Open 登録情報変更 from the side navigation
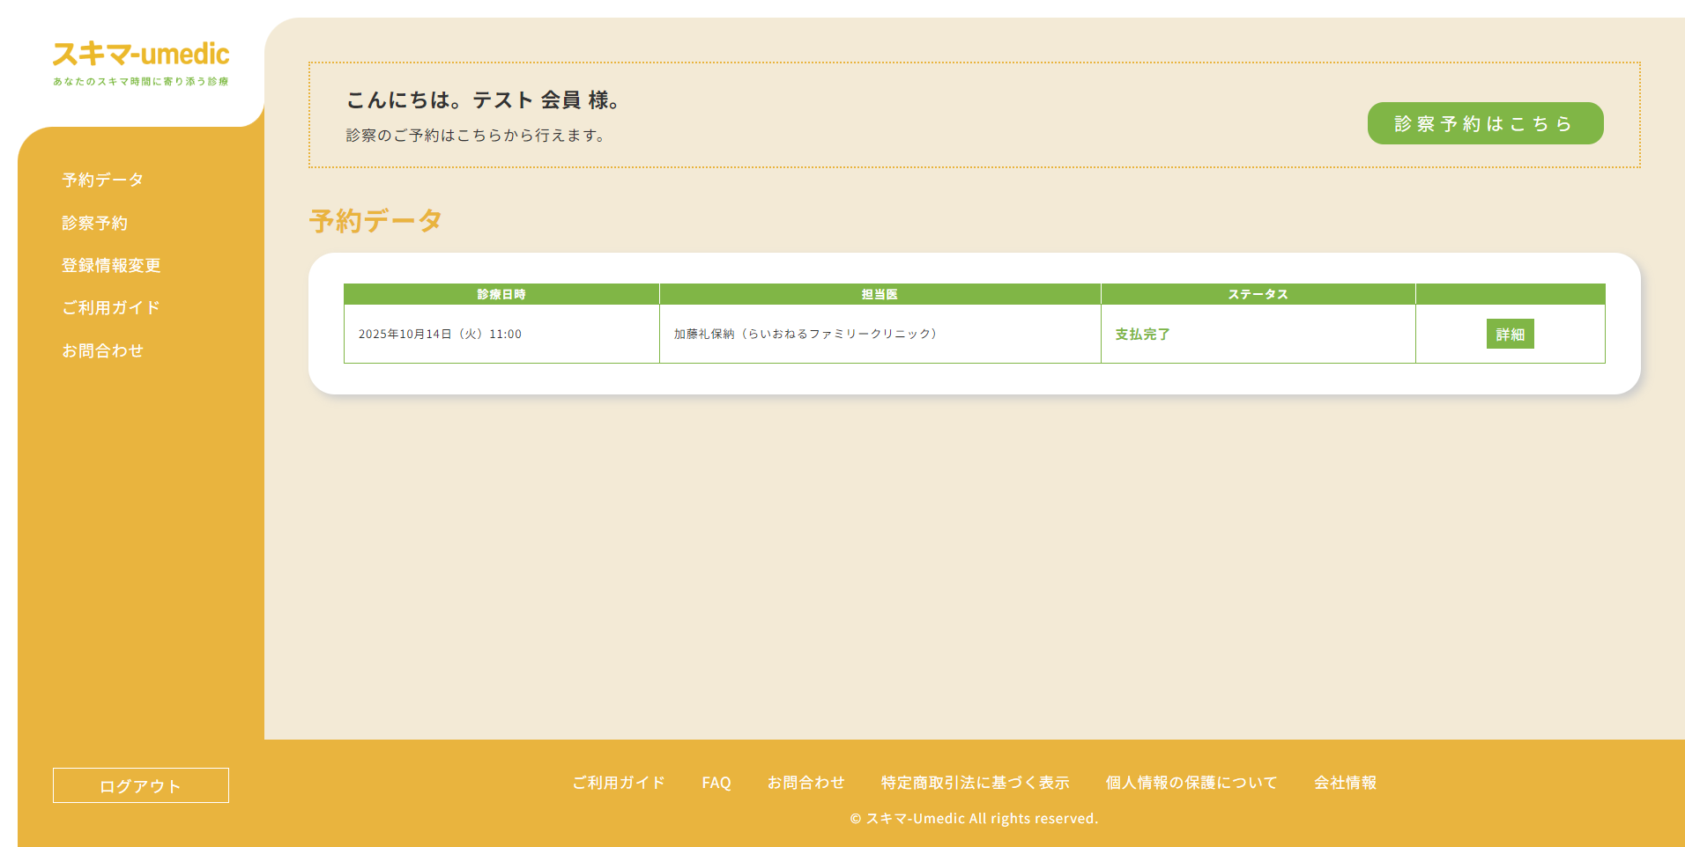This screenshot has width=1685, height=847. (x=110, y=265)
